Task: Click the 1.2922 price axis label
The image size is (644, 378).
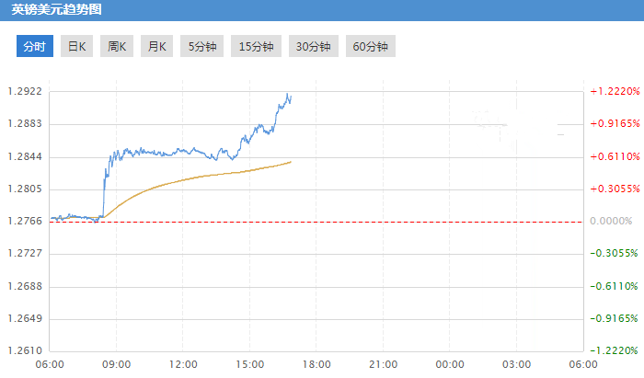Action: [25, 92]
